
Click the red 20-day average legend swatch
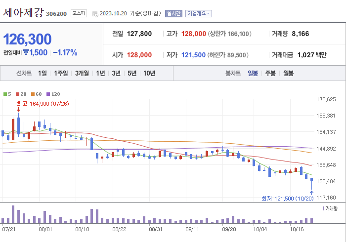point(18,94)
